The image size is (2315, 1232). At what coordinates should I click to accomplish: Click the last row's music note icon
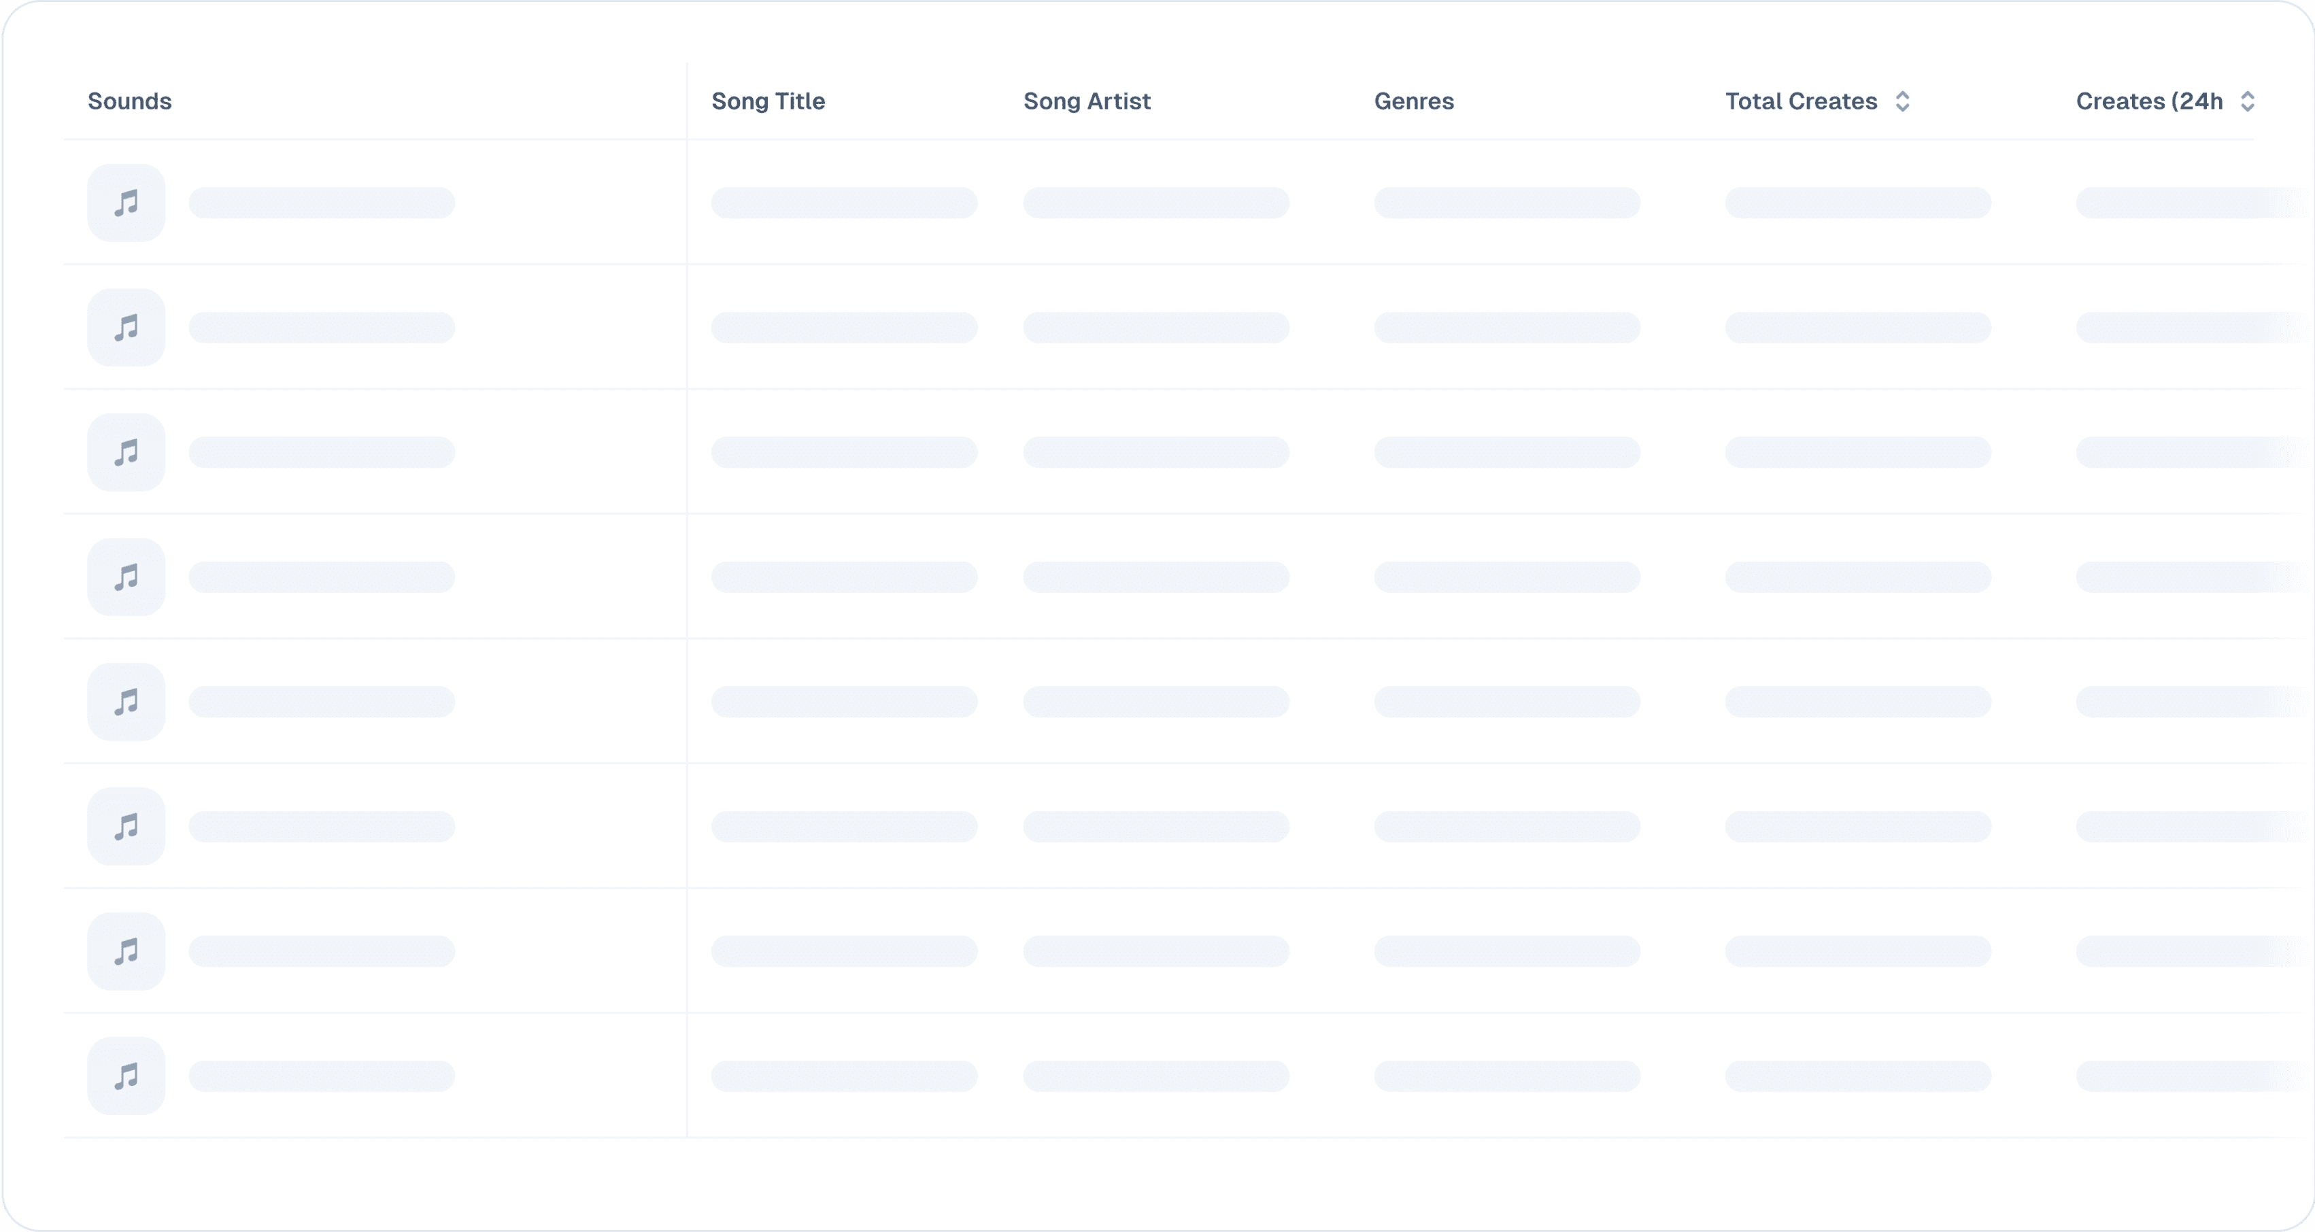pos(126,1076)
